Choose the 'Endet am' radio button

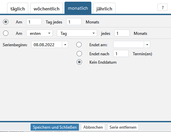click(79, 45)
